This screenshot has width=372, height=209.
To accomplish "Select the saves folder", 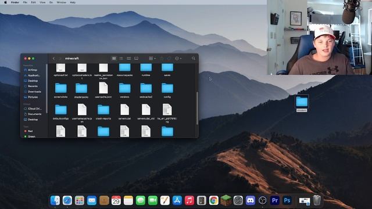I will [x=167, y=70].
